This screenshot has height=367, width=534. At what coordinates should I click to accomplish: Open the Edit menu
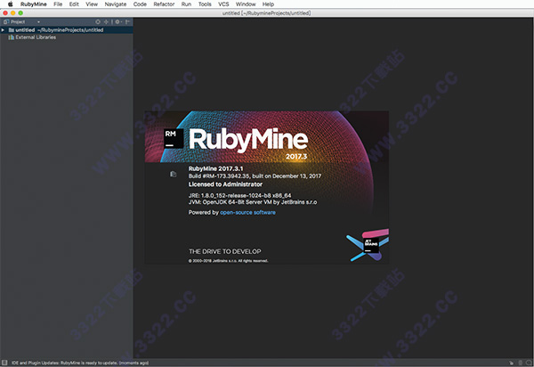74,4
